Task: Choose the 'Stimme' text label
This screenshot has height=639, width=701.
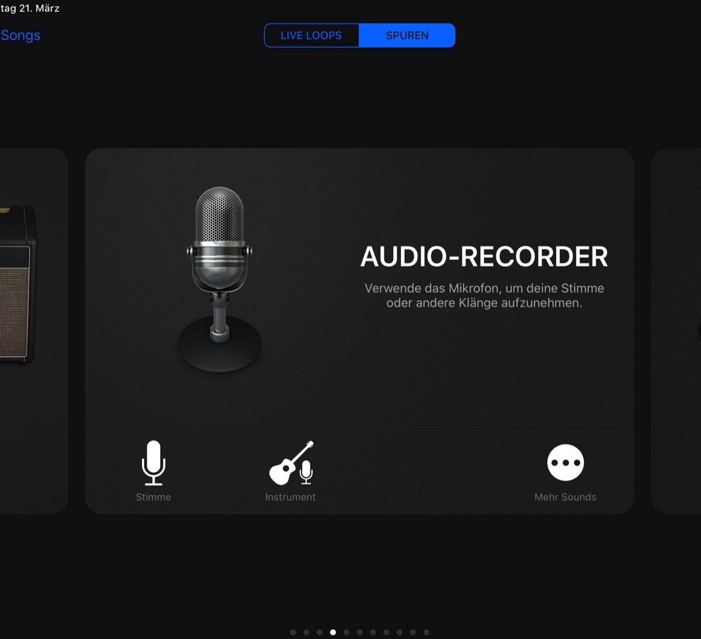Action: point(153,497)
